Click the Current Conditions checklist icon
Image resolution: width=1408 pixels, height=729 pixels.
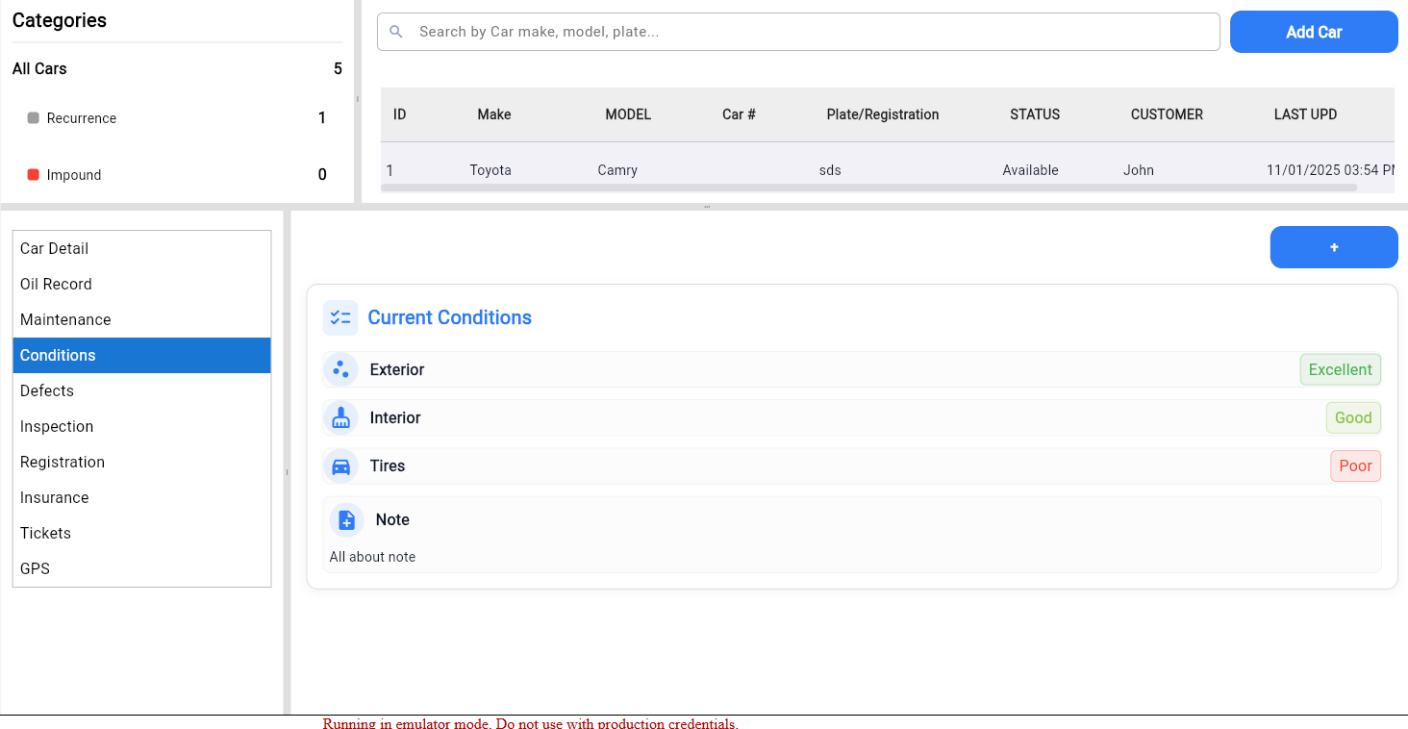pos(339,317)
